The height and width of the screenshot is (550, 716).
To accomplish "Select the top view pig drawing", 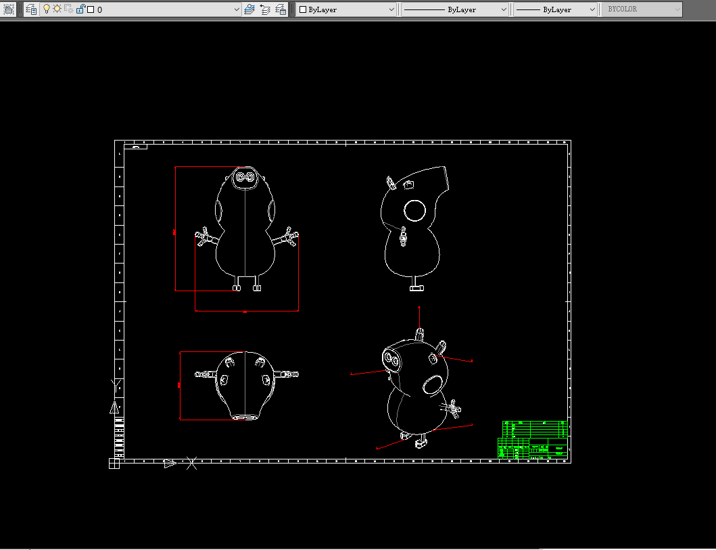I will 247,386.
